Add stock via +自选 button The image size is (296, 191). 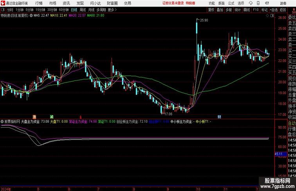[274, 10]
